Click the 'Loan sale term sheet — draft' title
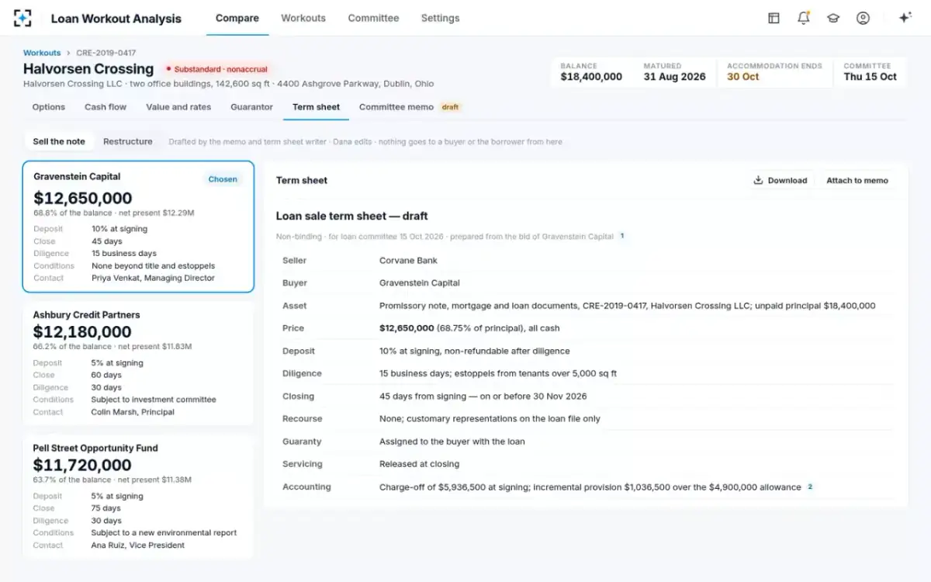 351,217
